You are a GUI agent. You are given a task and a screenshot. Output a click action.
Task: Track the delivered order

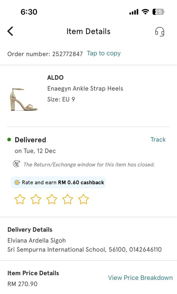pos(158,139)
